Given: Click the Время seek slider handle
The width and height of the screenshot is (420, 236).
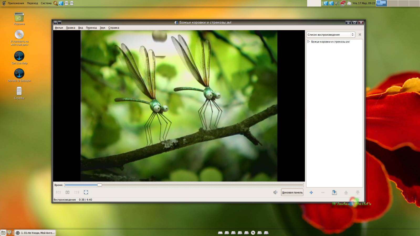Looking at the screenshot, I should tap(99, 185).
